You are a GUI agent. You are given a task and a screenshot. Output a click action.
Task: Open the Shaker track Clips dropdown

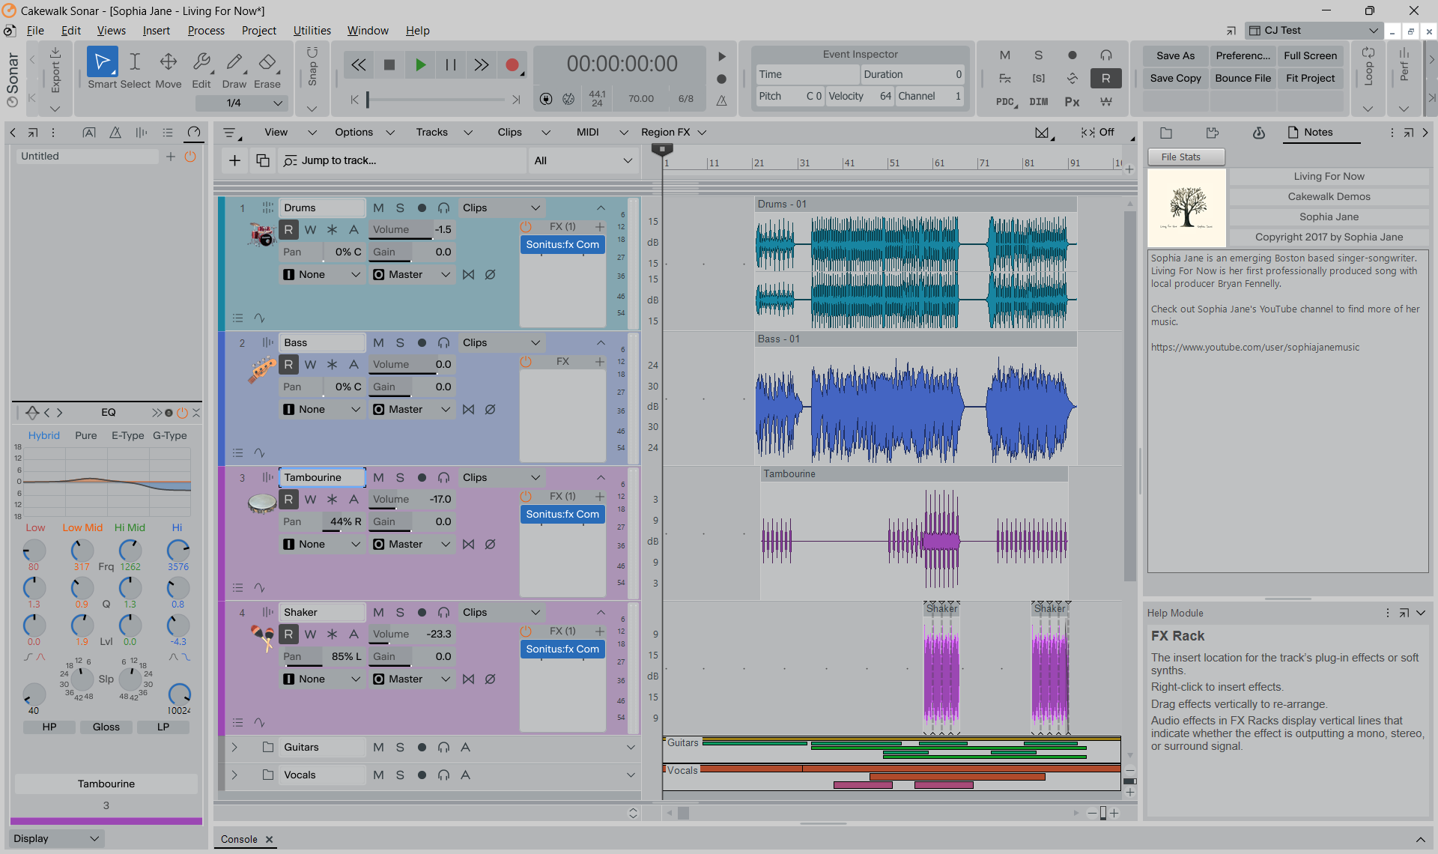tap(501, 612)
